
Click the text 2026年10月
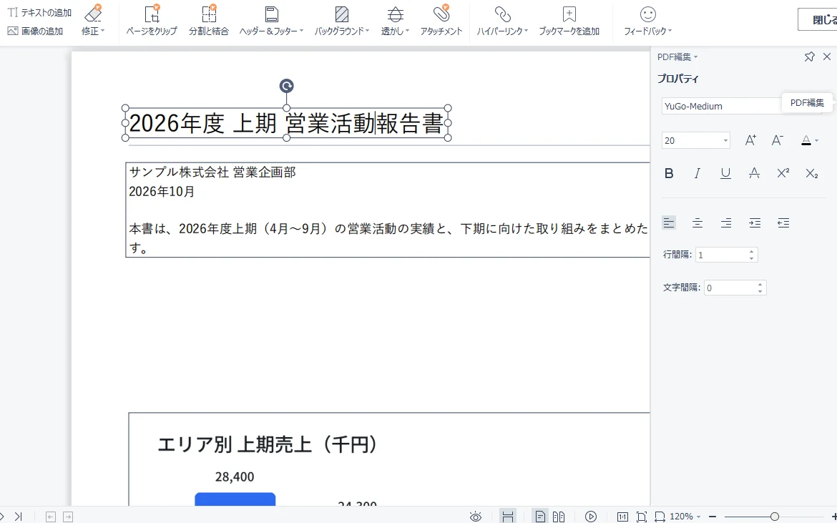(162, 192)
